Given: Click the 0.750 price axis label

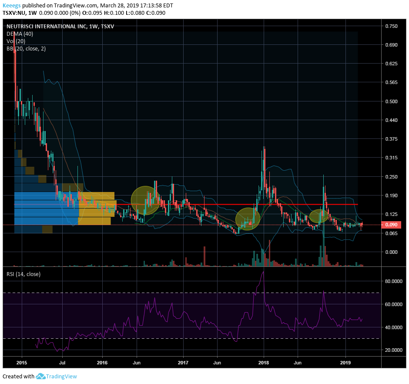Looking at the screenshot, I should point(391,26).
